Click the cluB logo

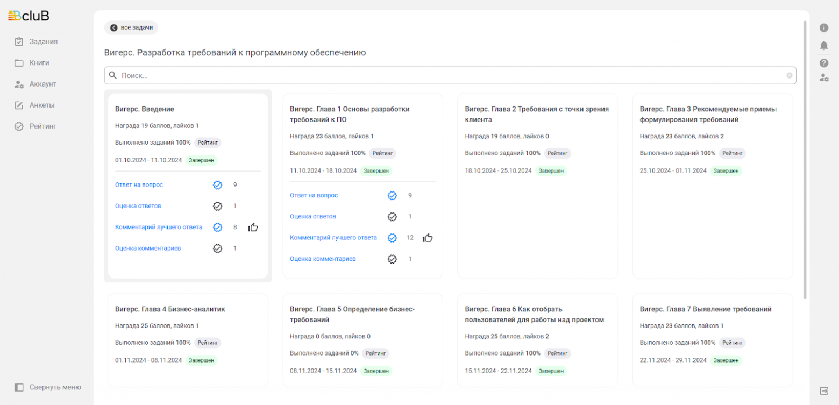pos(29,16)
